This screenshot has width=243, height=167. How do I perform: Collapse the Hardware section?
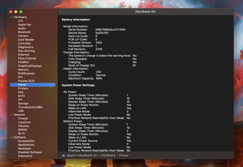pyautogui.click(x=12, y=17)
